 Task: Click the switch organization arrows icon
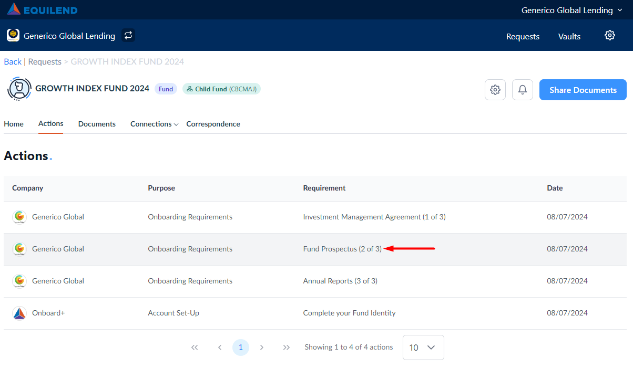[x=128, y=36]
